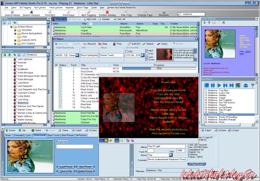Uncheck track 2 Soul Driver
The width and height of the screenshot is (260, 181).
(x=60, y=71)
